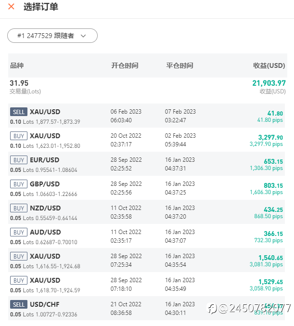Click the BUY badge next to GBP/USD
294x326 pixels.
tap(19, 184)
